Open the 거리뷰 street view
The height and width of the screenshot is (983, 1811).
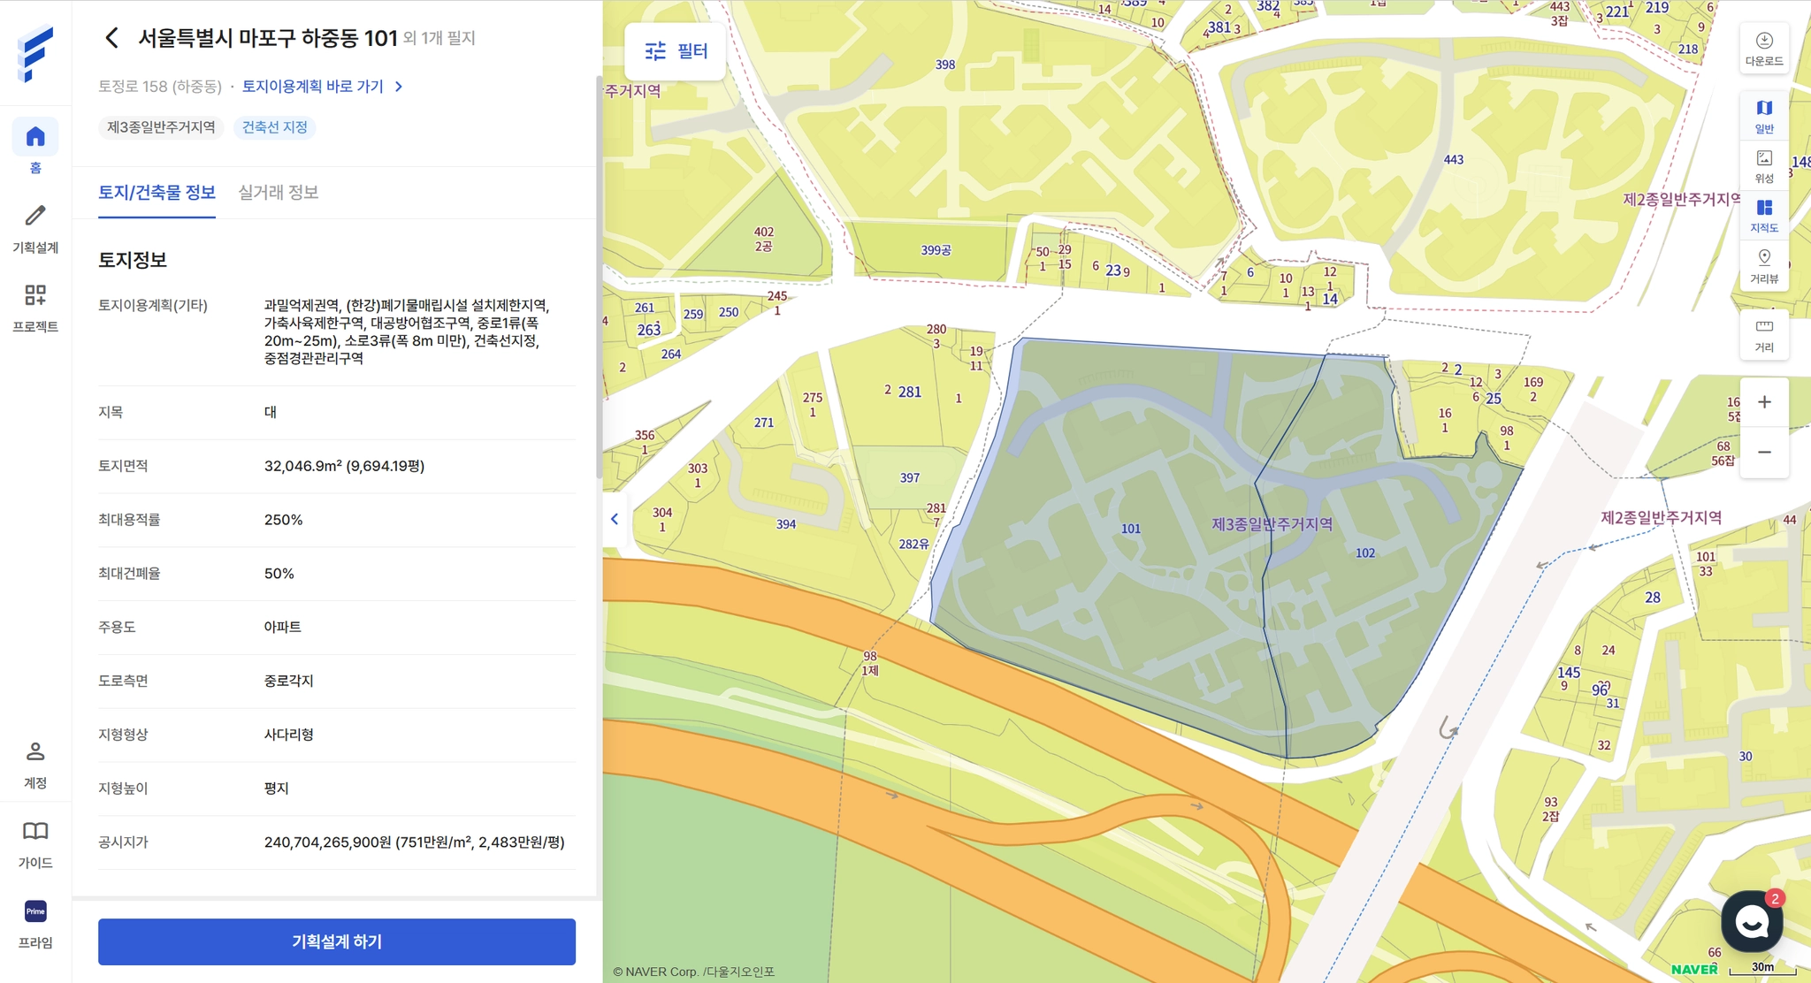1763,265
